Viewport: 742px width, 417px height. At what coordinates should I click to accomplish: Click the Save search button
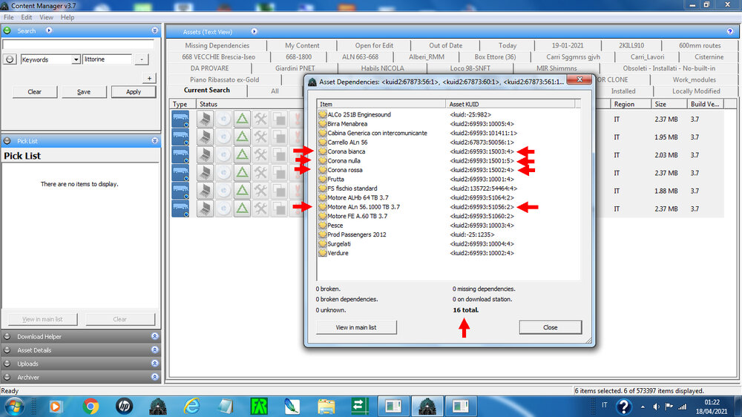(84, 92)
